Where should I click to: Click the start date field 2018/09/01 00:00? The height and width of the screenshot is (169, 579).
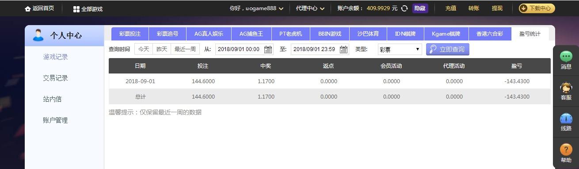click(x=244, y=49)
